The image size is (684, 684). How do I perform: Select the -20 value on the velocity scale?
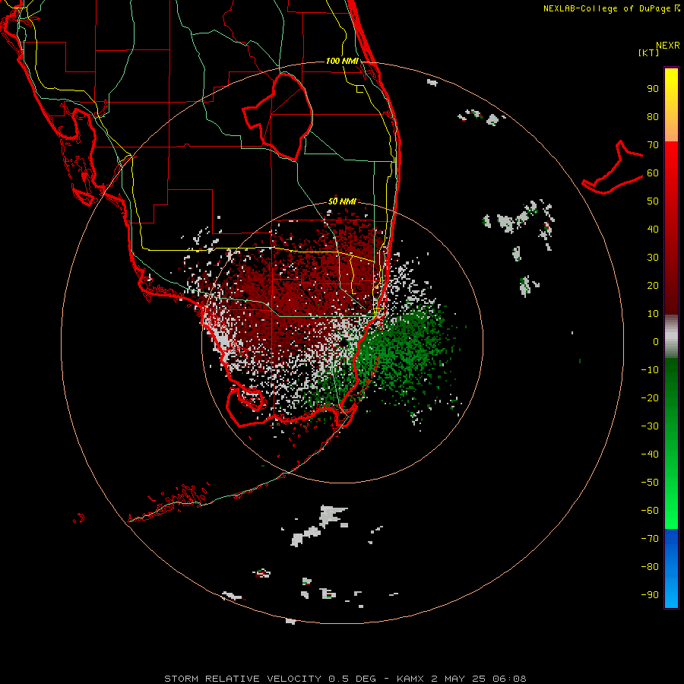(650, 398)
